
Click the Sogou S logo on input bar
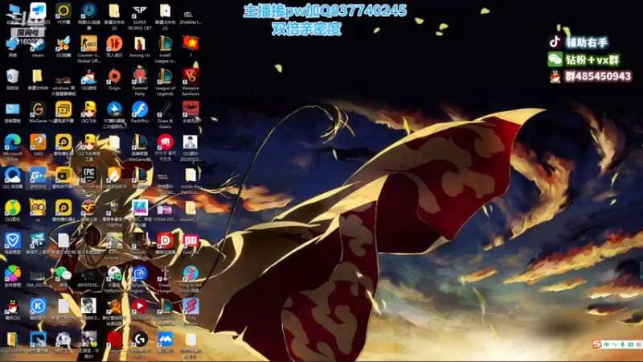pyautogui.click(x=597, y=344)
